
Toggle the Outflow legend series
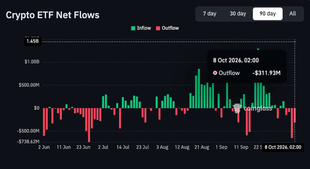(x=167, y=28)
